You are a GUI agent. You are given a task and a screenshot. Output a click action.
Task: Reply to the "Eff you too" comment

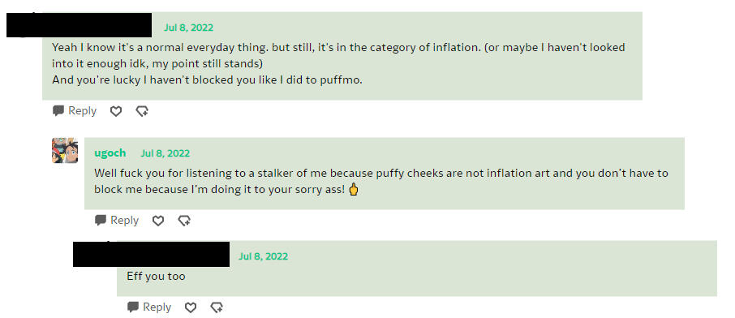[x=149, y=307]
